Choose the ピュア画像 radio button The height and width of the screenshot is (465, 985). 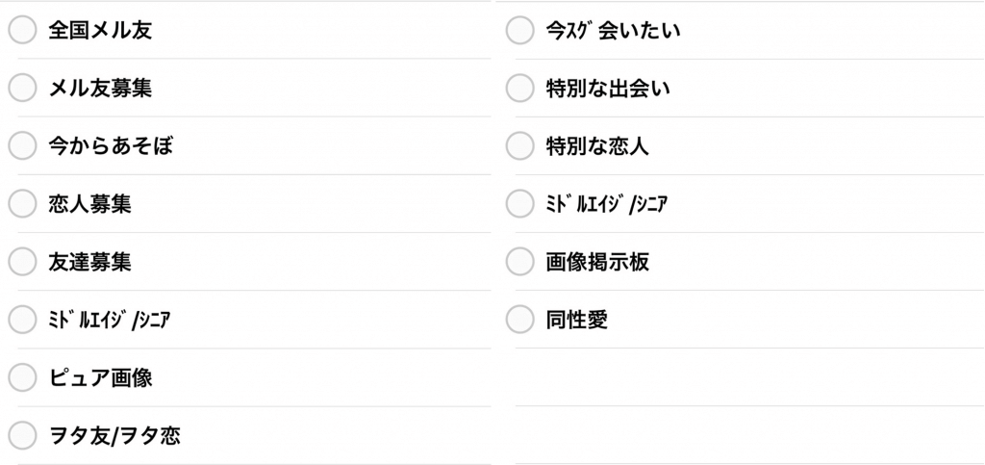coord(22,377)
